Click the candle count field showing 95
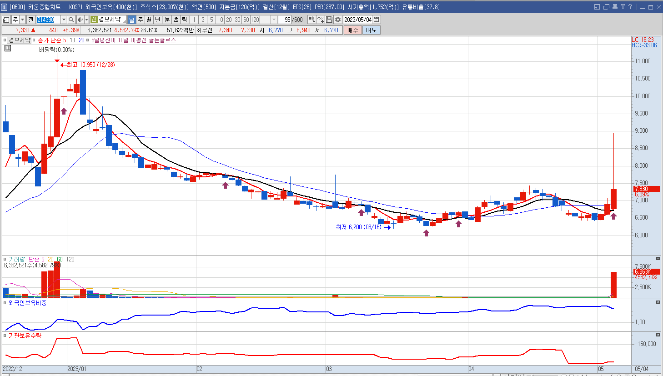This screenshot has width=663, height=376. [x=285, y=20]
